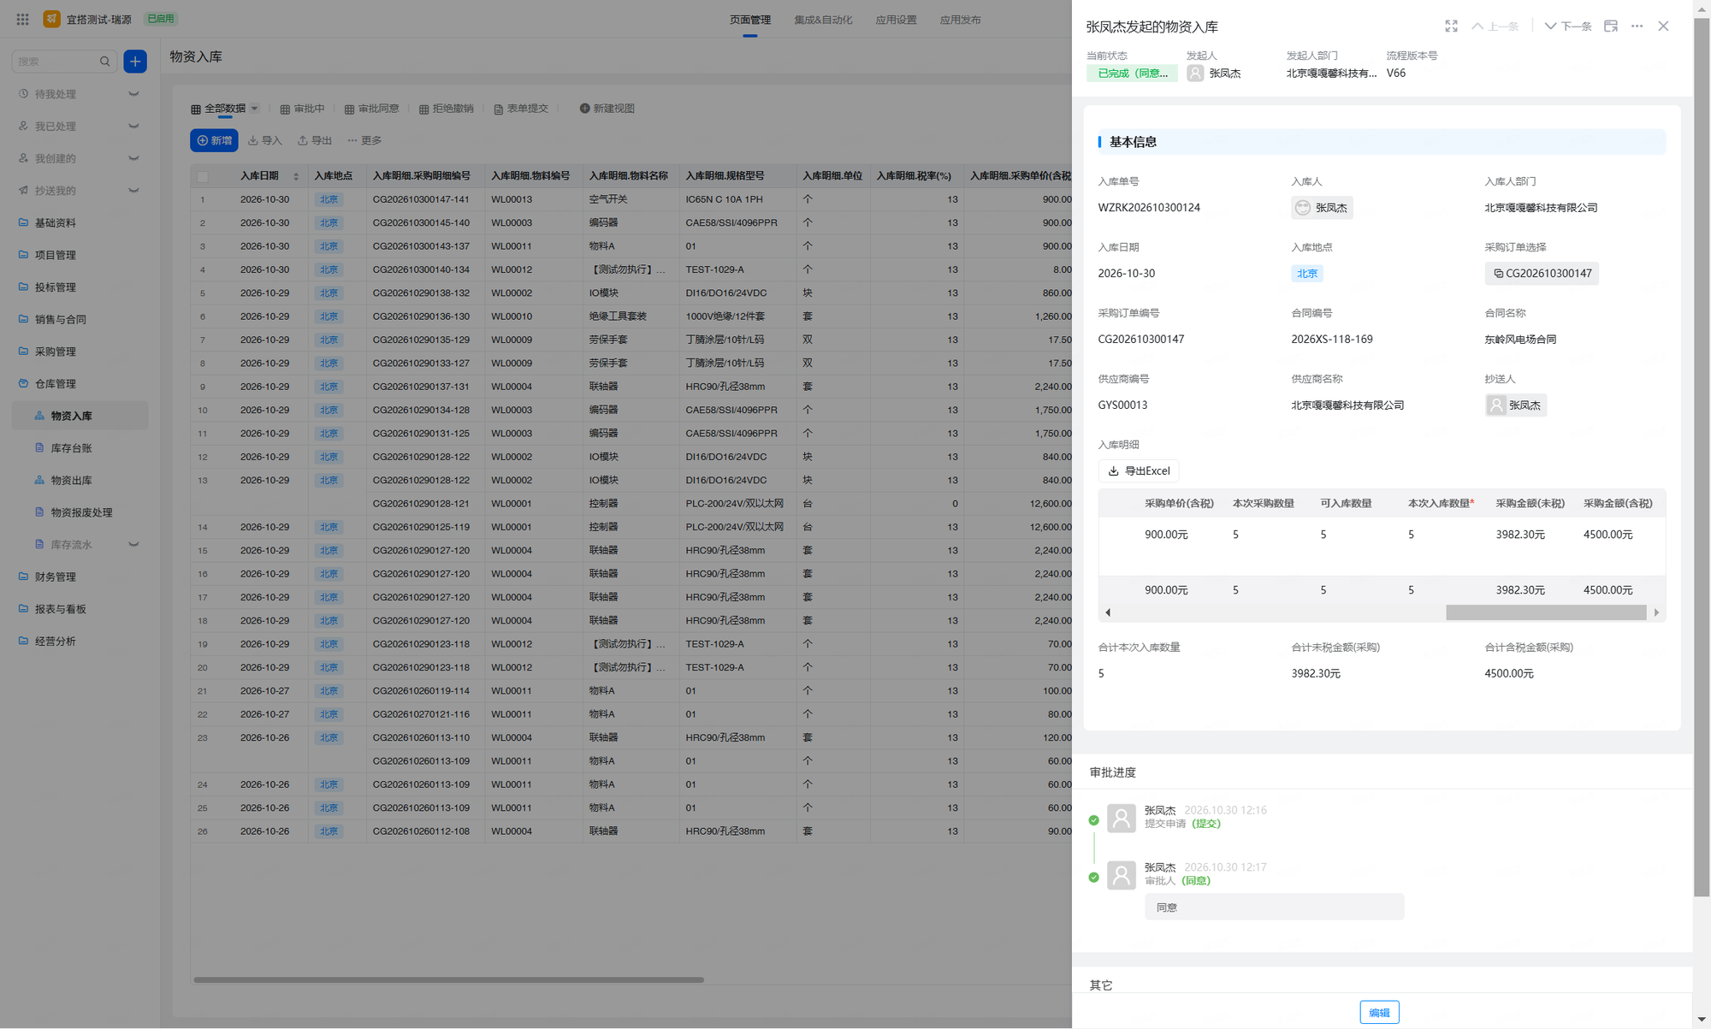Open the 全部数据 view dropdown
Screen dimensions: 1711x1029
254,109
